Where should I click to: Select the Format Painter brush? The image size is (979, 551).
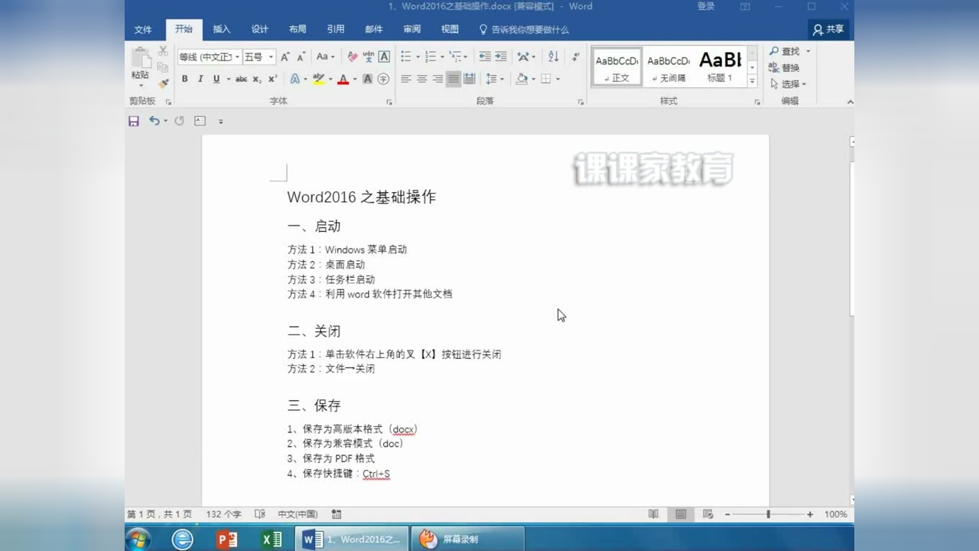(x=163, y=83)
